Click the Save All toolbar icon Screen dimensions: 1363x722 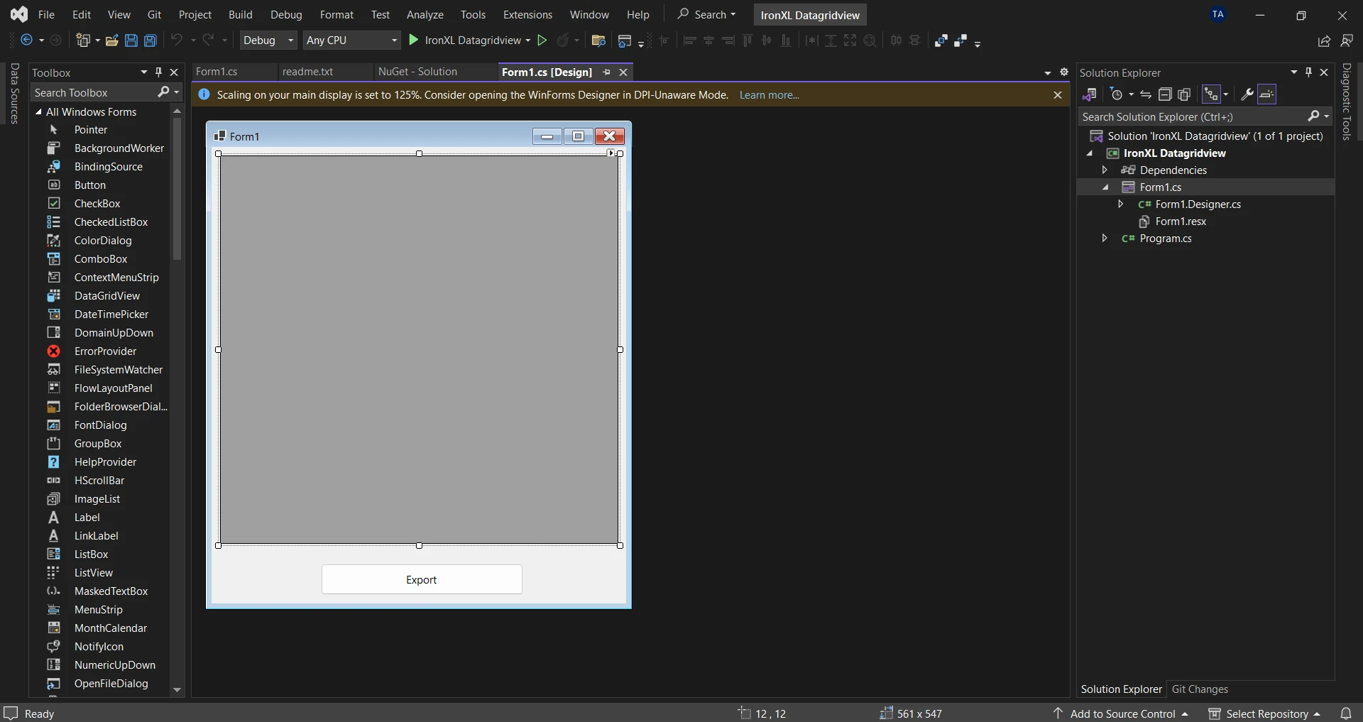tap(150, 40)
